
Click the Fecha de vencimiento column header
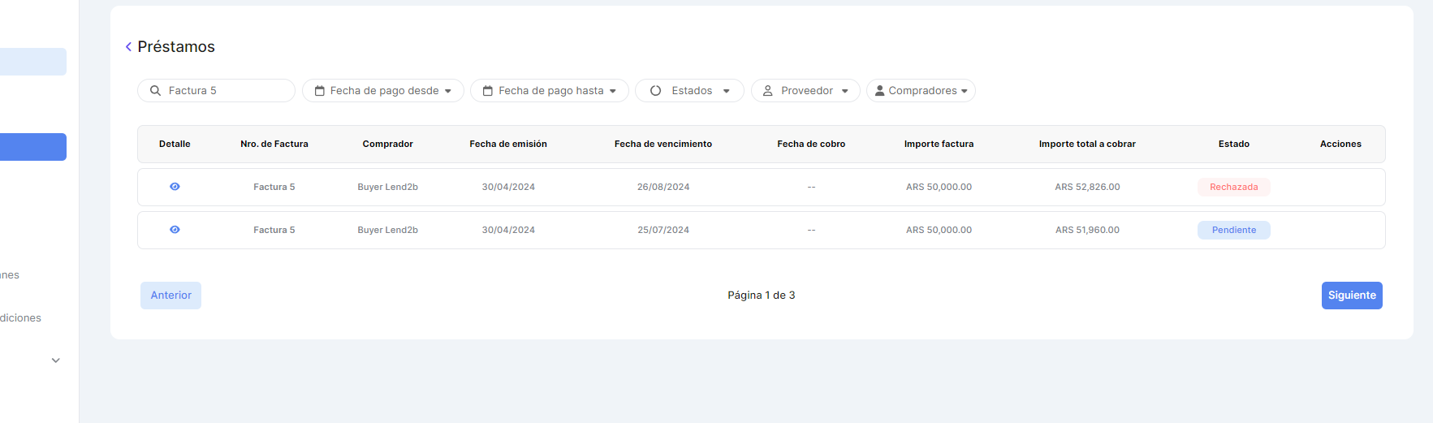(x=663, y=144)
